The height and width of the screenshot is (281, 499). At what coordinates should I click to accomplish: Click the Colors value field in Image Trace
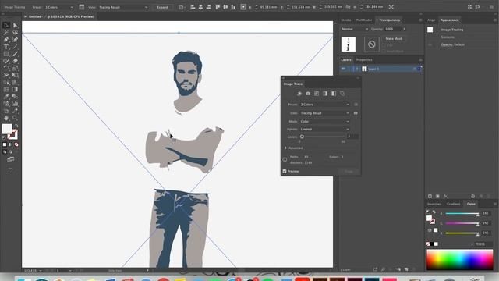[x=352, y=137]
